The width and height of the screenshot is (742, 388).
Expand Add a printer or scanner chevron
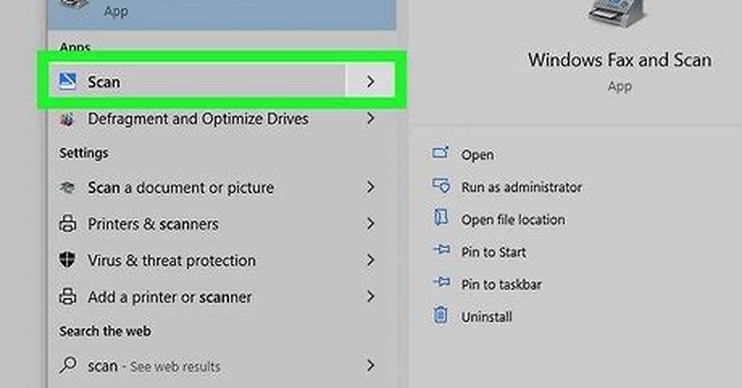(370, 297)
